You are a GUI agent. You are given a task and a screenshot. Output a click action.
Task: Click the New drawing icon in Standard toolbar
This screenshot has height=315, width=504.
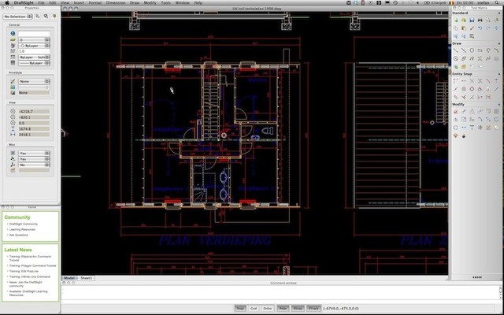(x=456, y=20)
